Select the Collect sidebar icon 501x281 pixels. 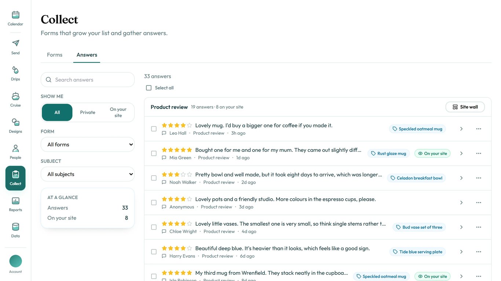[x=15, y=178]
